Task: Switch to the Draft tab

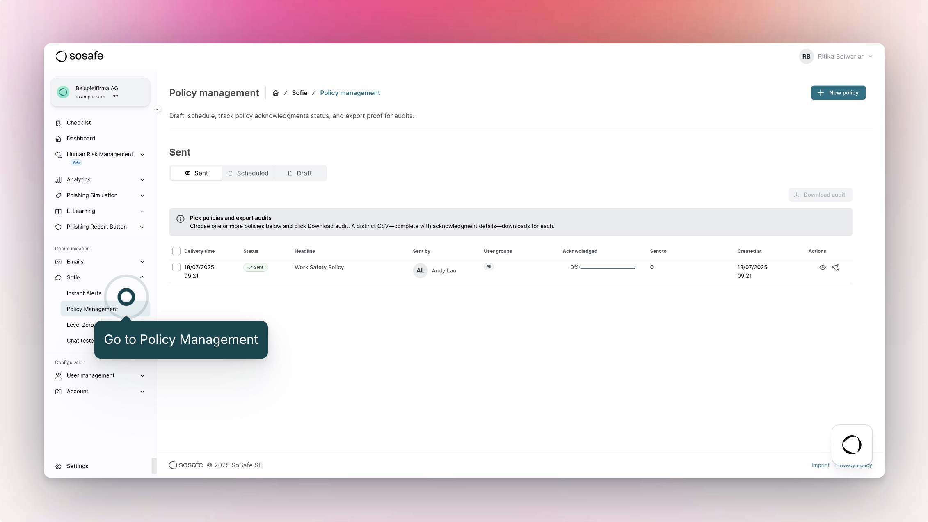Action: 300,173
